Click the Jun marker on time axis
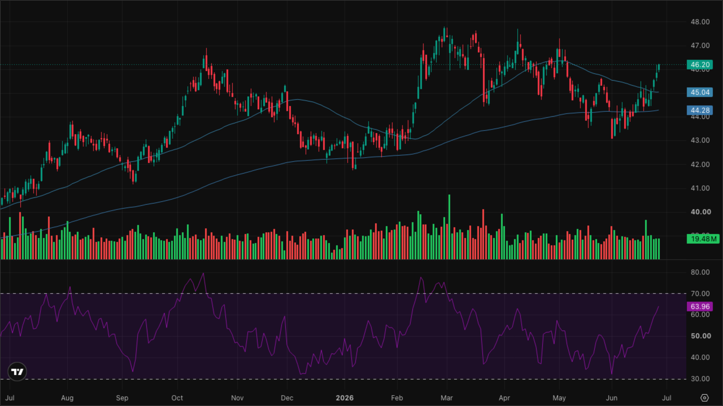Viewport: 723px width, 406px height. (x=611, y=398)
